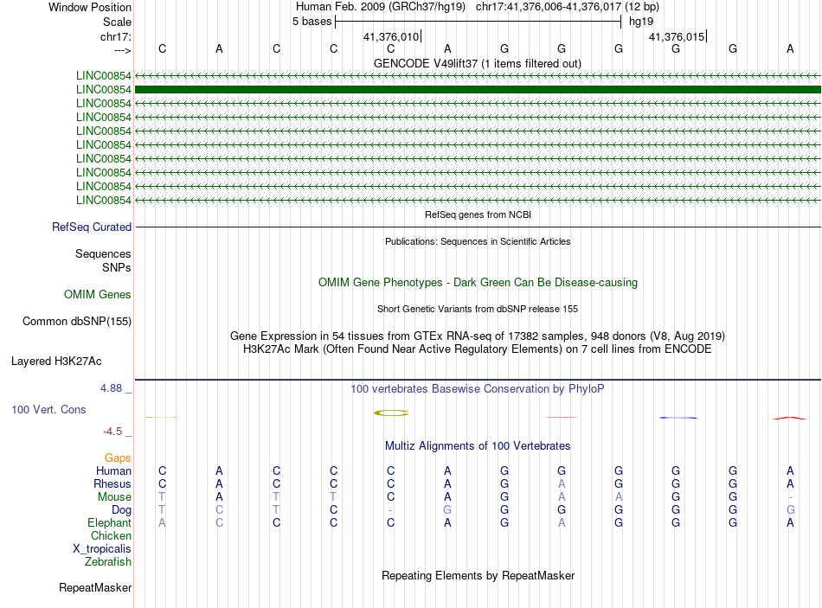Screen dimensions: 822x608
Task: Click the "SNPs" track label
Action: 117,267
